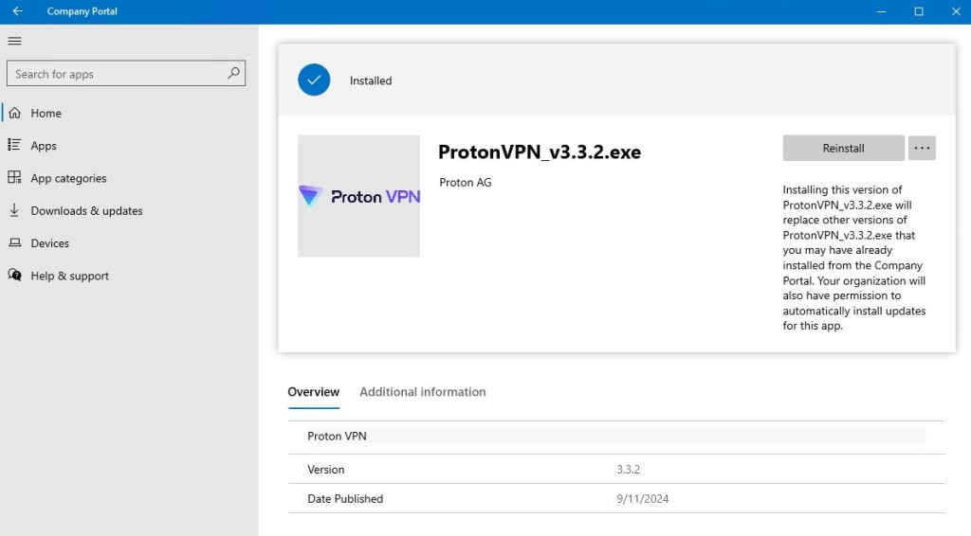Click the Help & support chat icon
This screenshot has width=971, height=536.
click(14, 276)
